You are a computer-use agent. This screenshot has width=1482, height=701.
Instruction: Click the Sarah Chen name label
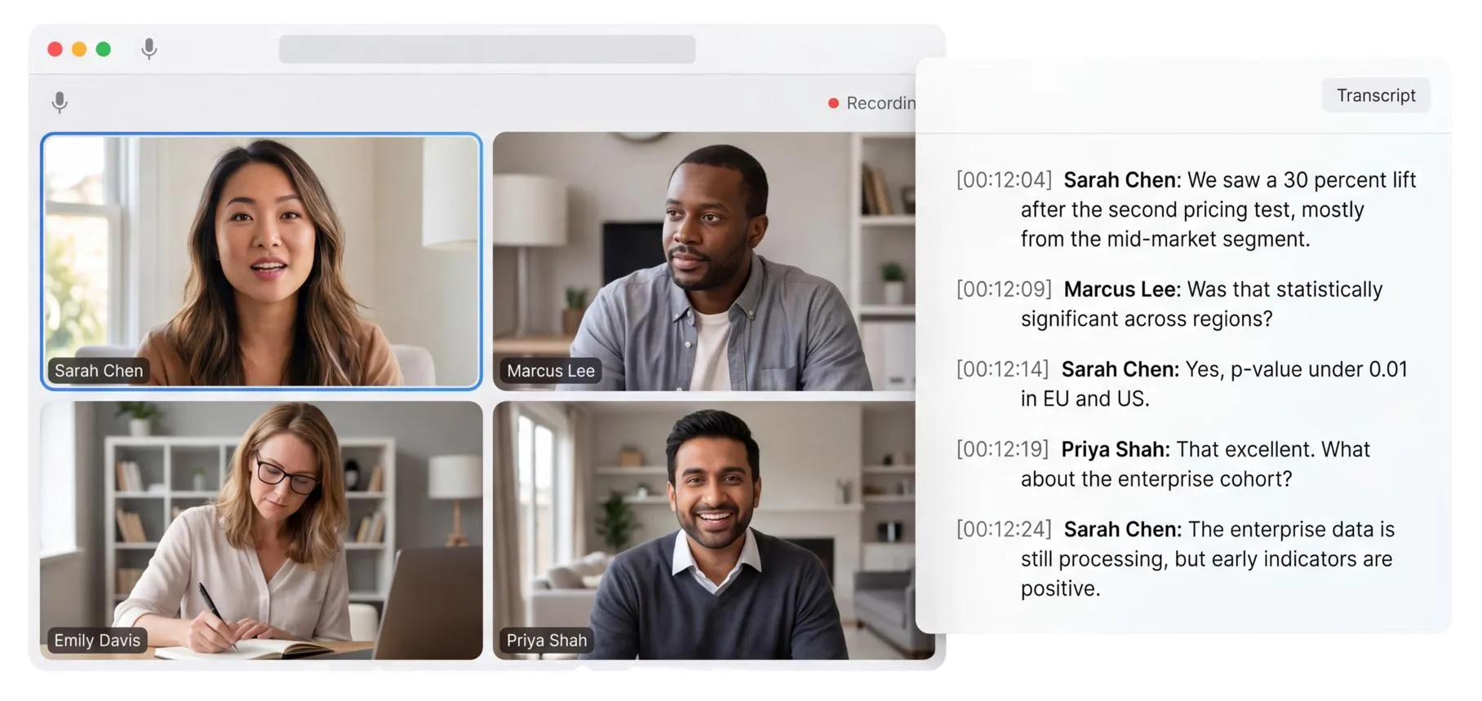(99, 371)
